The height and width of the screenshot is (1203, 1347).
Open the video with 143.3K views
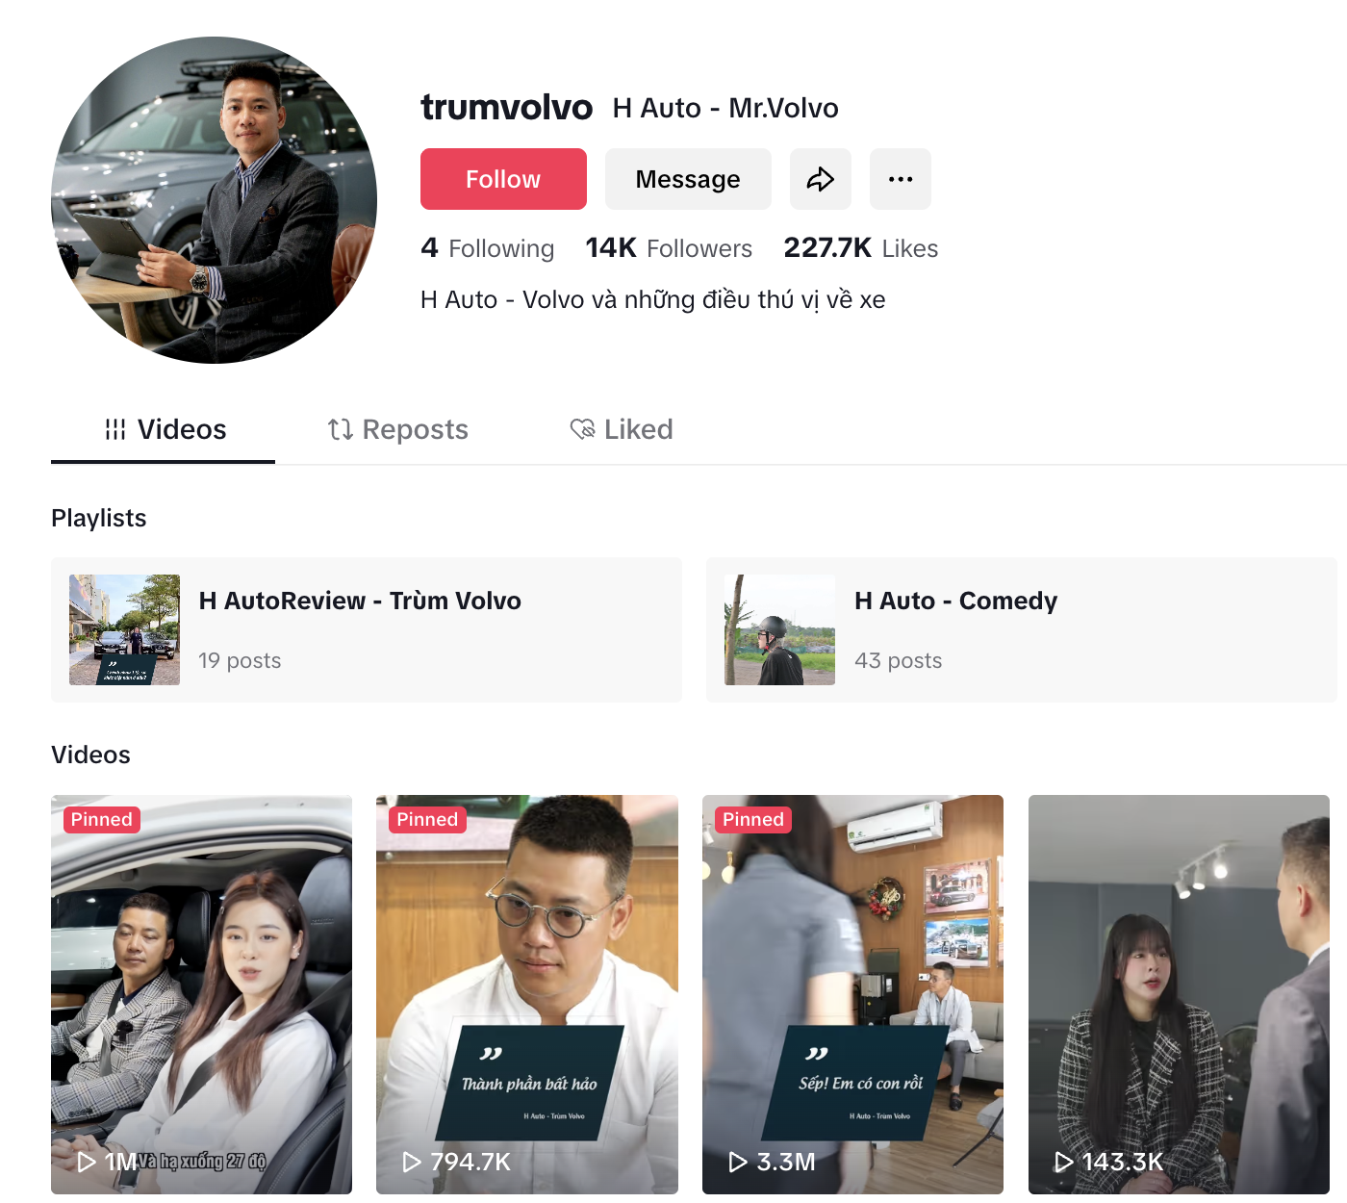[1179, 994]
